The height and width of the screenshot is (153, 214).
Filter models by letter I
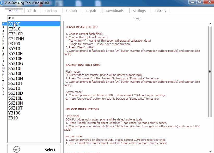[3, 58]
